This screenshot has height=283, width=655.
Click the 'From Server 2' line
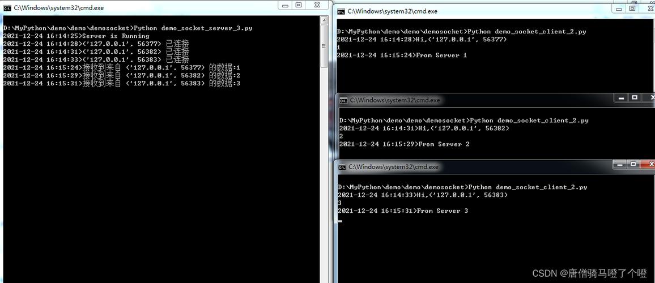(x=405, y=144)
